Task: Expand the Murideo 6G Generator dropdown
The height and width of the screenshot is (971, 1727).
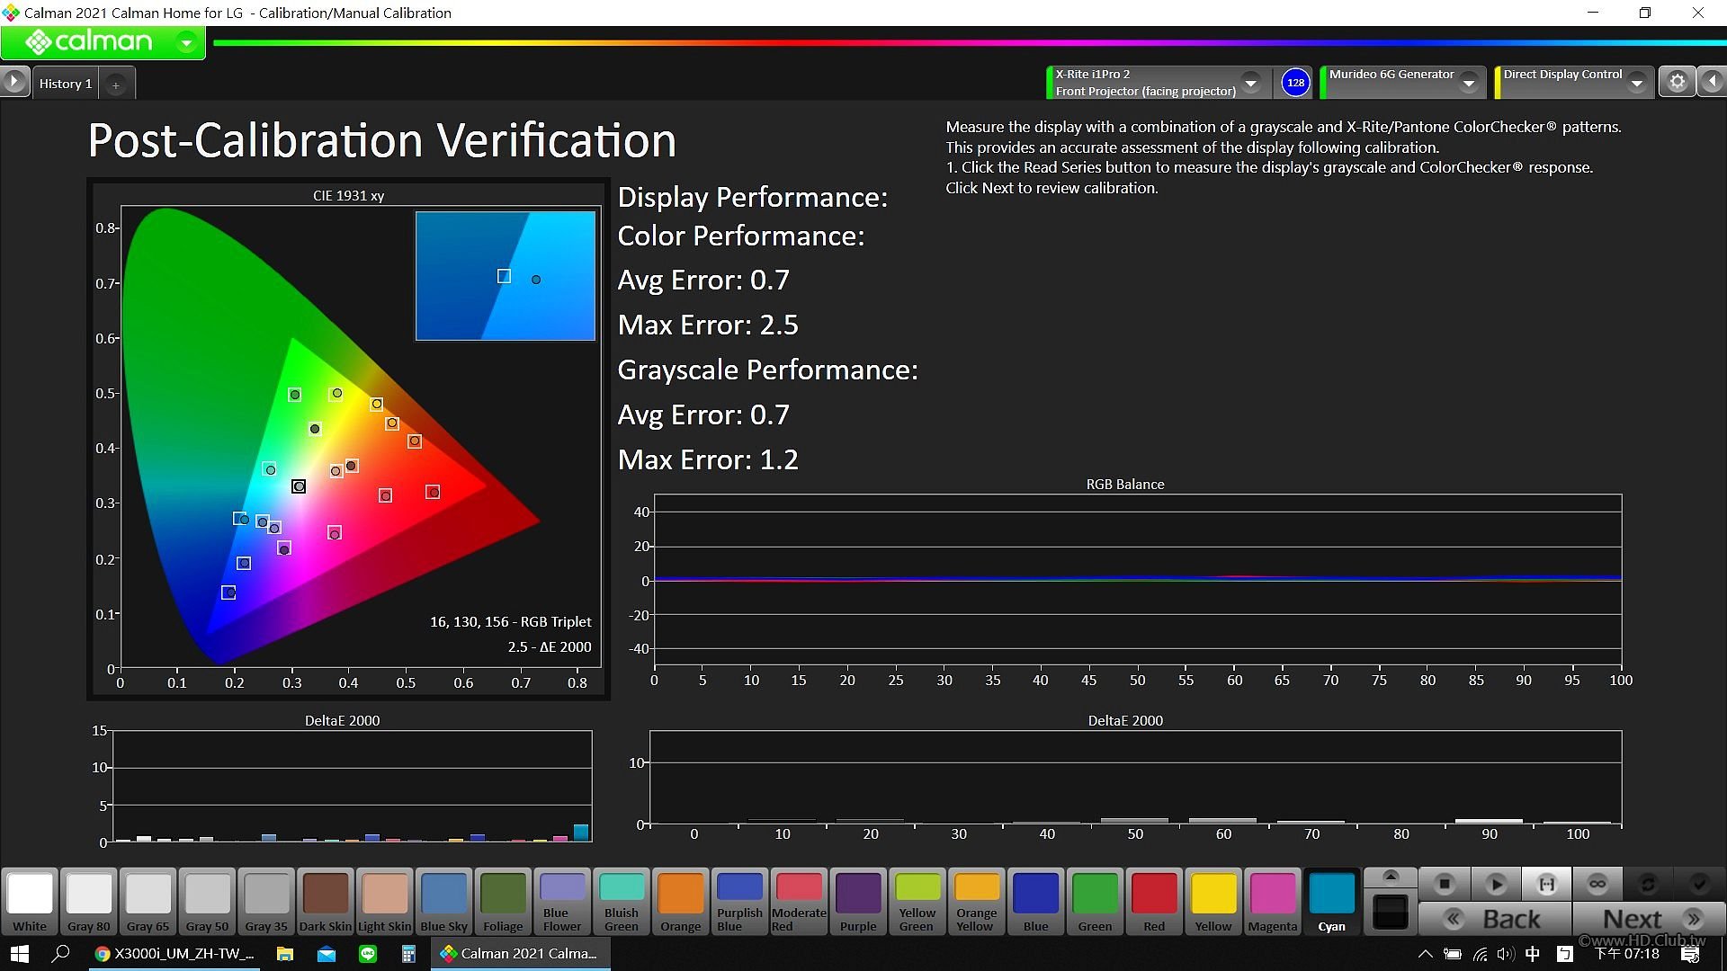Action: point(1469,83)
